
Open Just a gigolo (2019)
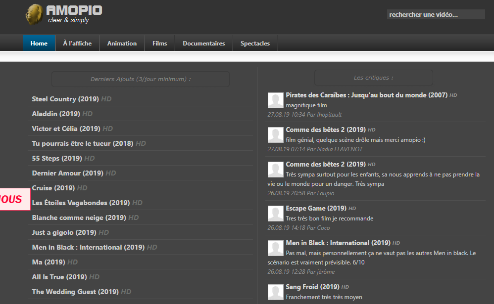click(64, 232)
